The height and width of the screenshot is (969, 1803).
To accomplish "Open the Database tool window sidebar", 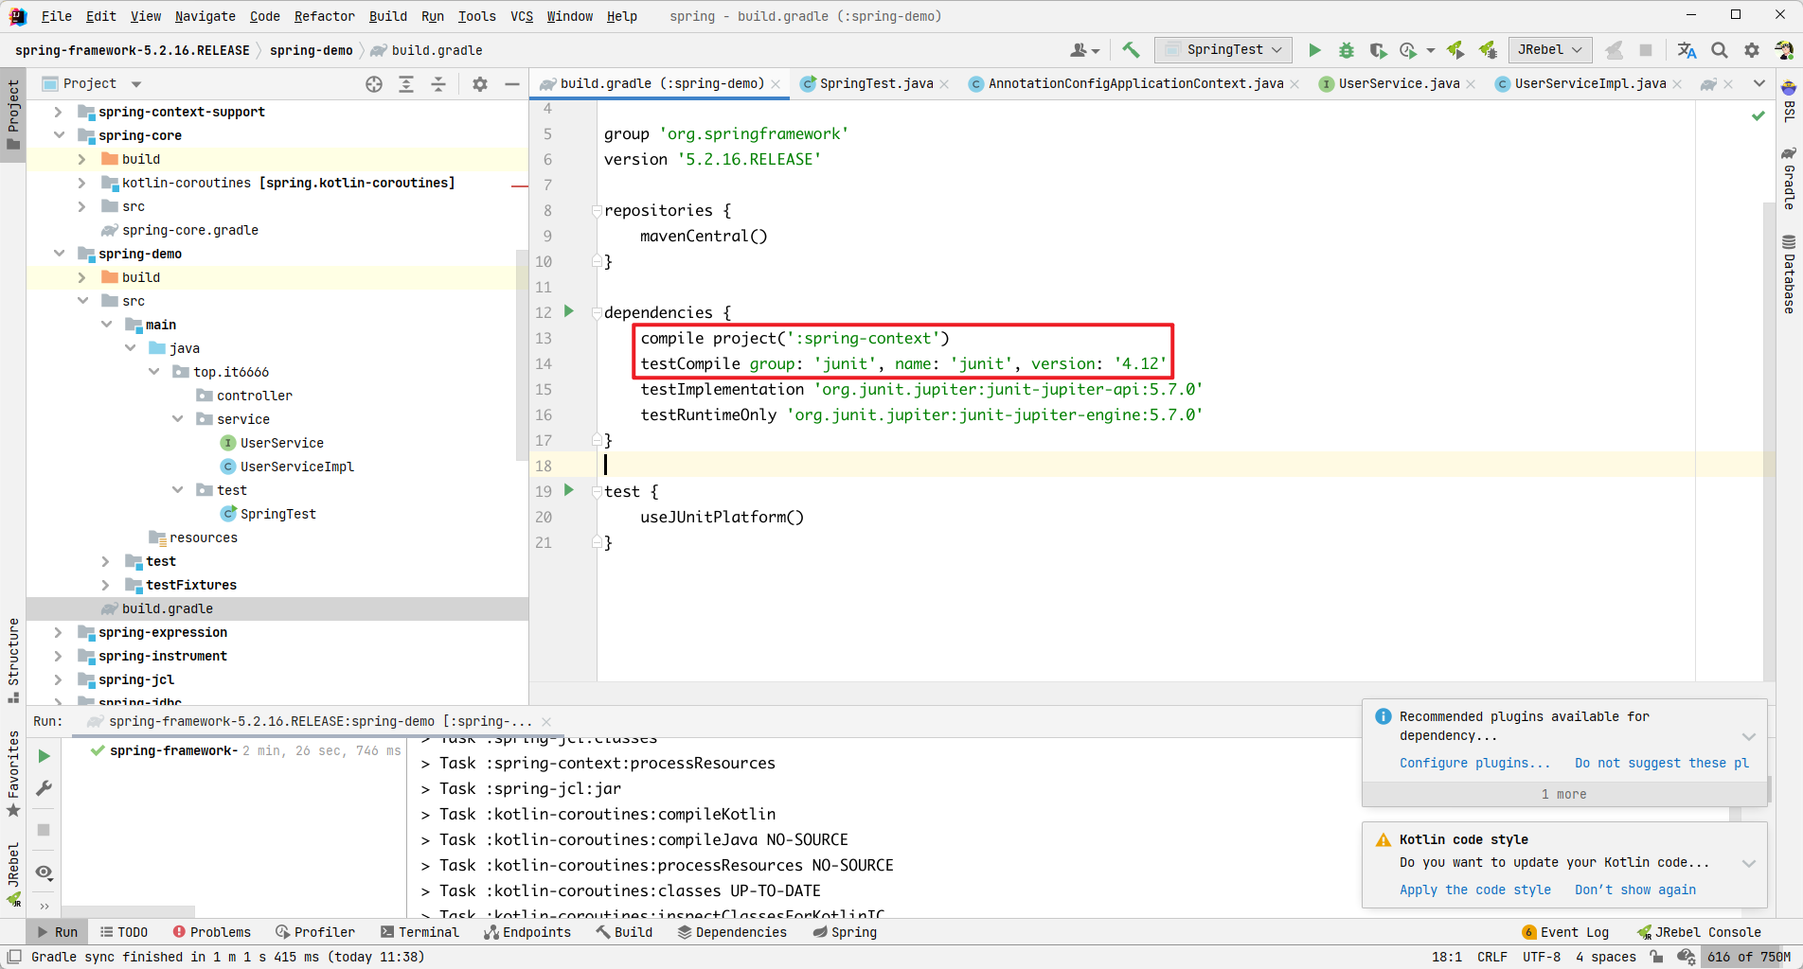I will 1789,273.
